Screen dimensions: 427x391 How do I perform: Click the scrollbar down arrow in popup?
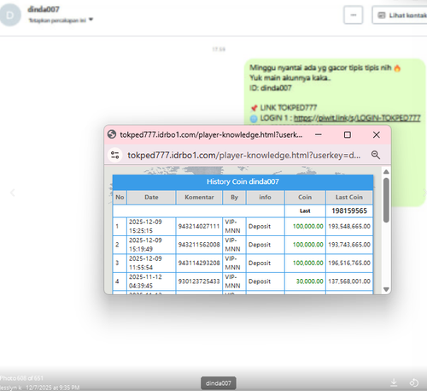pos(386,289)
